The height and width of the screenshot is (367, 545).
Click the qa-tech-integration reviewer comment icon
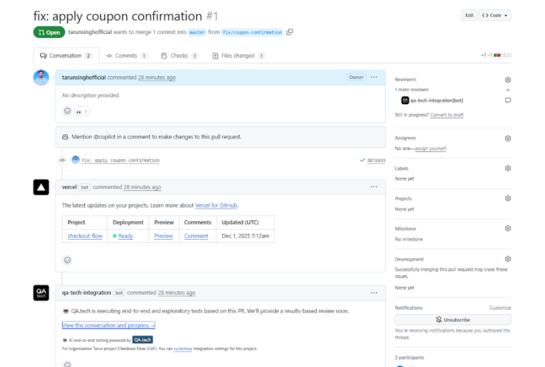pyautogui.click(x=508, y=100)
